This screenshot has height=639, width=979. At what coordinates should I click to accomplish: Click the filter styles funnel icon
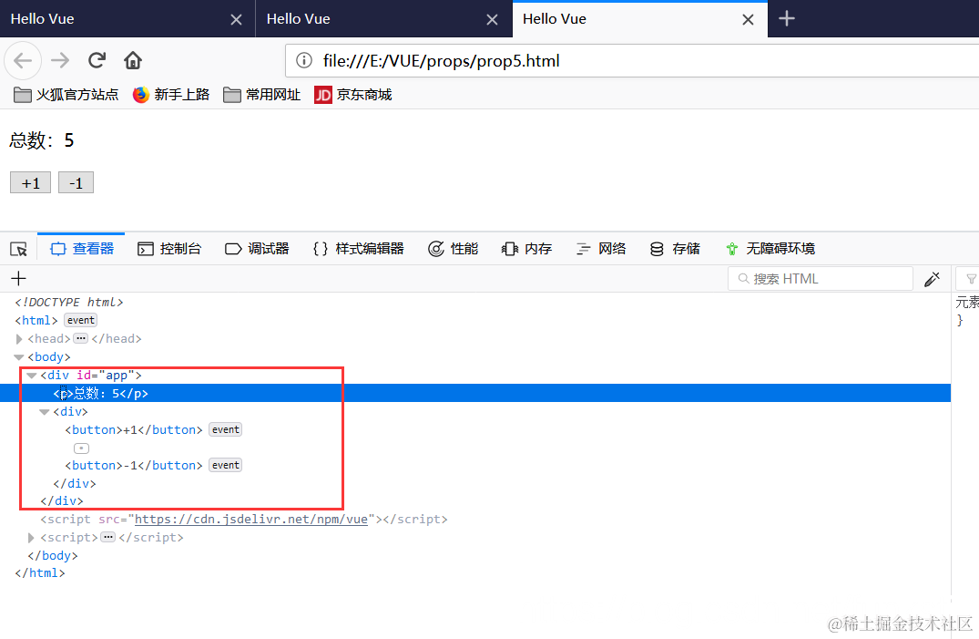point(971,279)
